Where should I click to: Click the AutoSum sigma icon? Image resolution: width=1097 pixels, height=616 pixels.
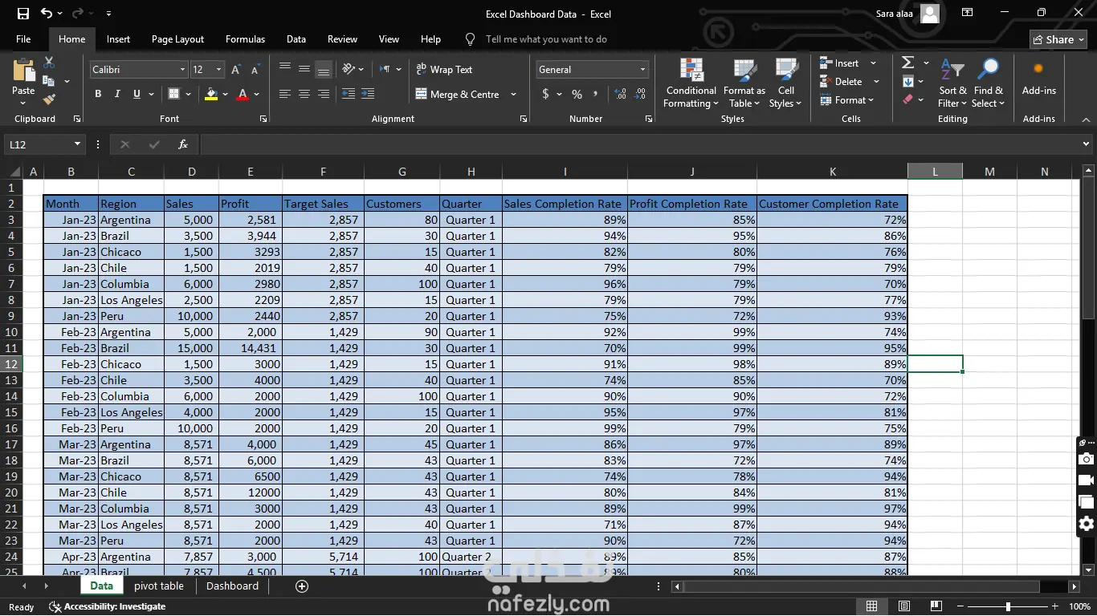[x=908, y=63]
